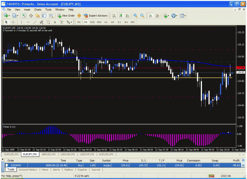The height and width of the screenshot is (179, 247).
Task: Zoom out on the chart
Action: click(x=142, y=15)
